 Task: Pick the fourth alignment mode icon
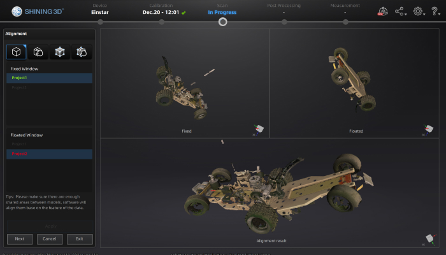pyautogui.click(x=82, y=52)
